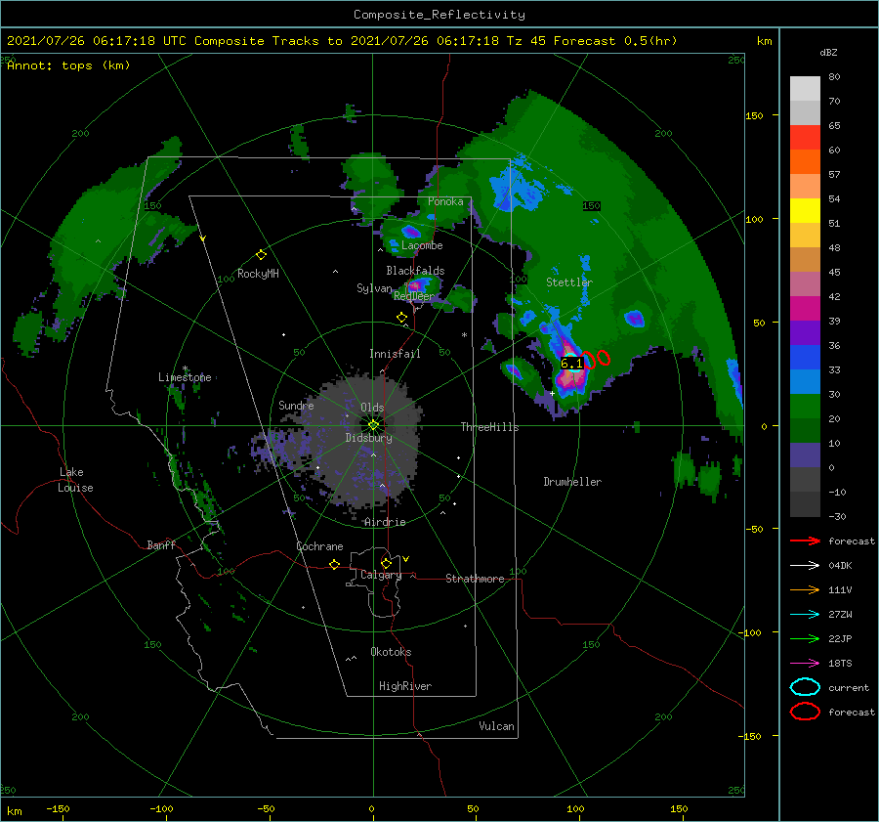
Task: Click the cyan current ellipse legend icon
Action: [x=805, y=687]
